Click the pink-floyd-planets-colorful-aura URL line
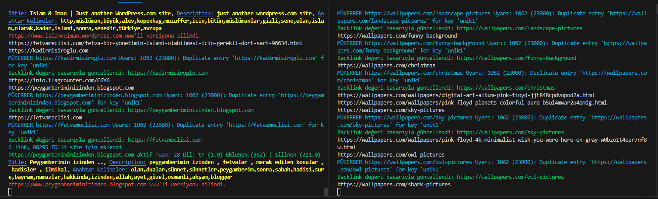The image size is (658, 199). tap(472, 103)
